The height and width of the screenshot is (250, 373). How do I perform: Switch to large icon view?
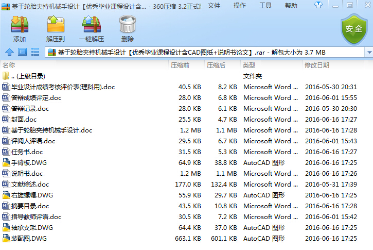tap(22, 52)
